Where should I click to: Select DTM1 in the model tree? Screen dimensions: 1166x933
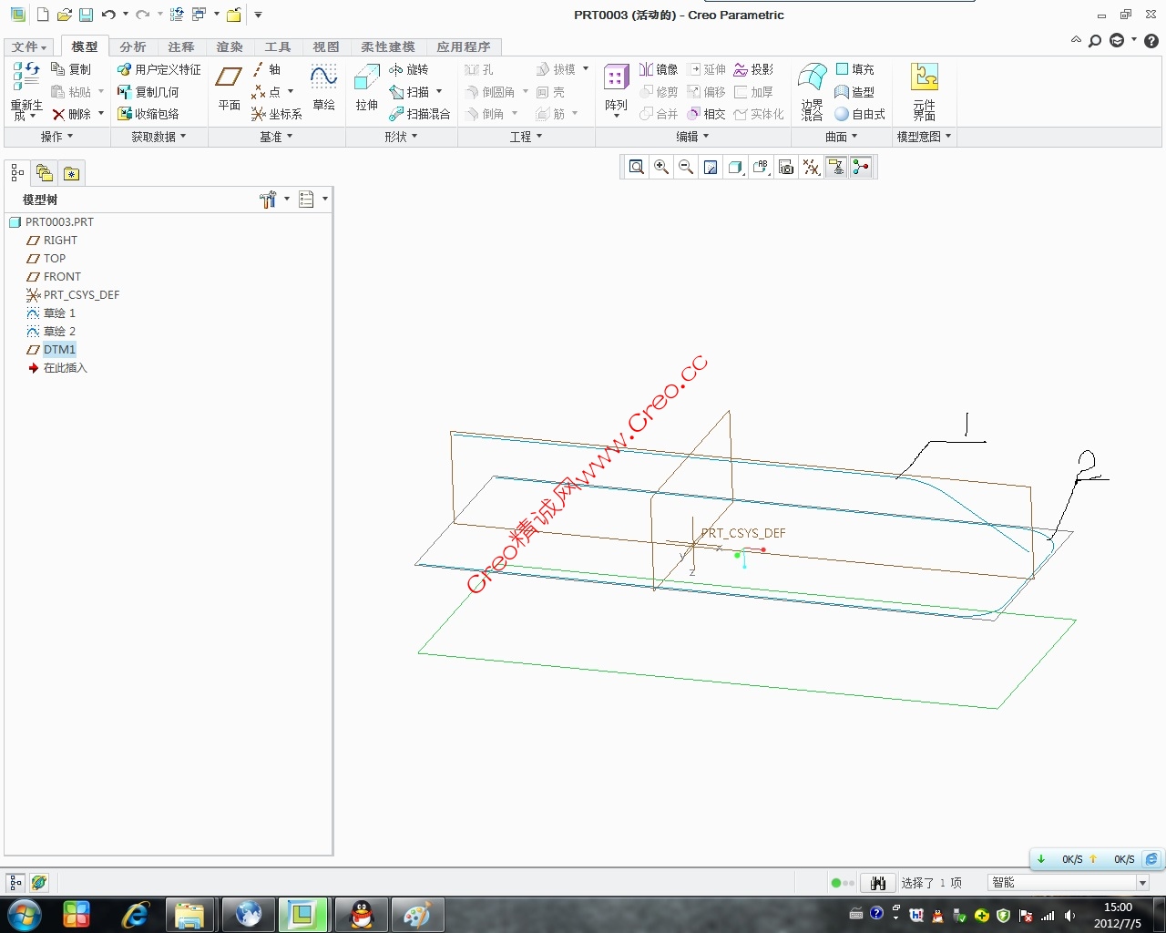(59, 349)
